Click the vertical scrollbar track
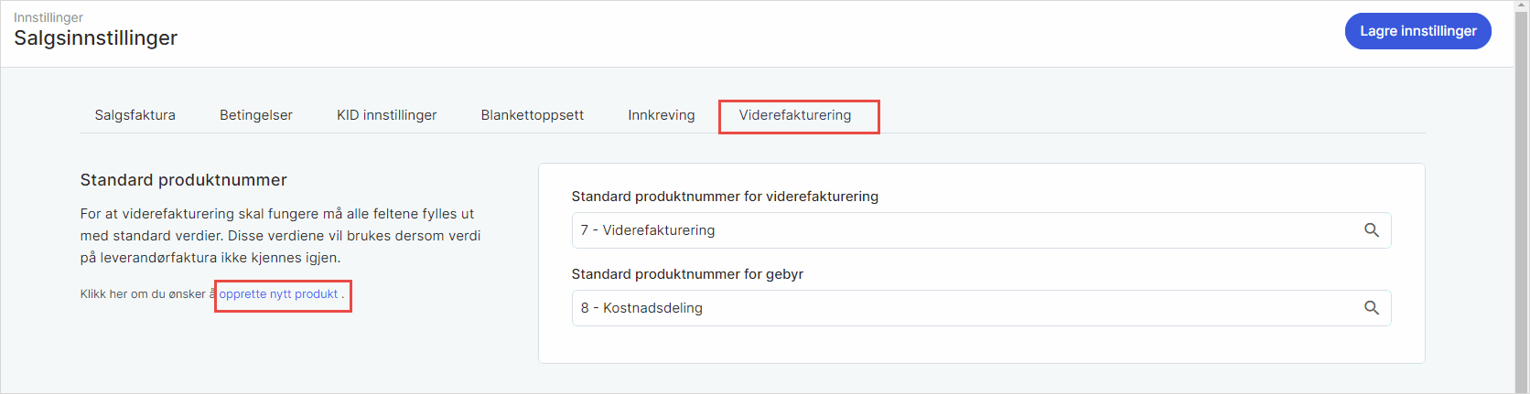1530x394 pixels. pos(1521,229)
